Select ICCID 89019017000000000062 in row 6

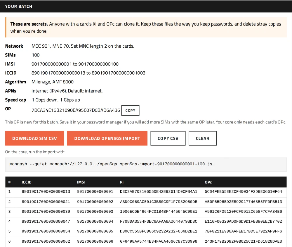pos(46,241)
